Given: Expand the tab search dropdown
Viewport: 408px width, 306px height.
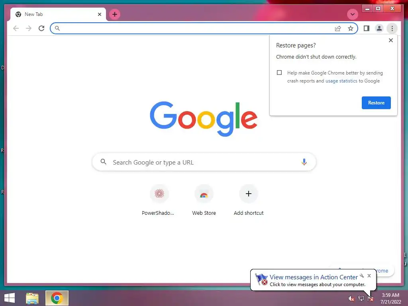Looking at the screenshot, I should [353, 14].
